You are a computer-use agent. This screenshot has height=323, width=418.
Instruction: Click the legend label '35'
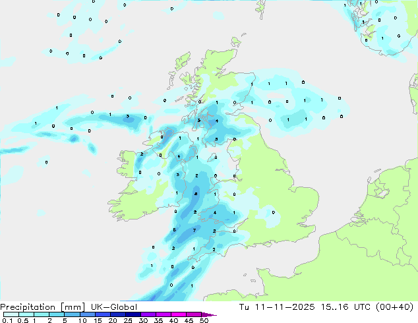click(158, 320)
